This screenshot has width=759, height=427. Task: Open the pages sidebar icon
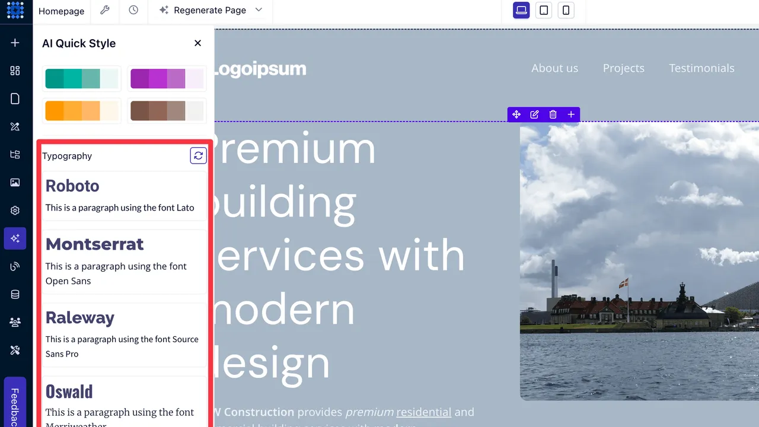tap(15, 98)
